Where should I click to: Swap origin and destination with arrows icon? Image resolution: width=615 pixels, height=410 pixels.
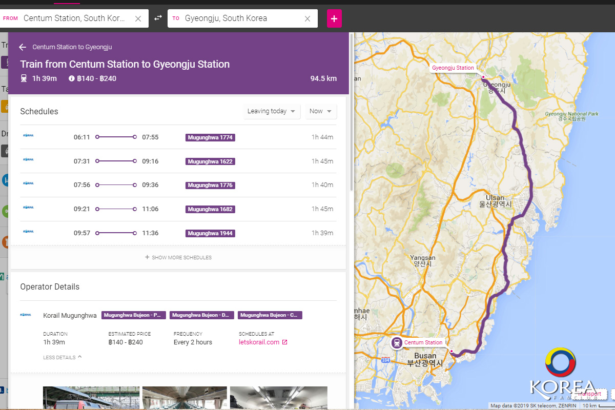(x=158, y=18)
